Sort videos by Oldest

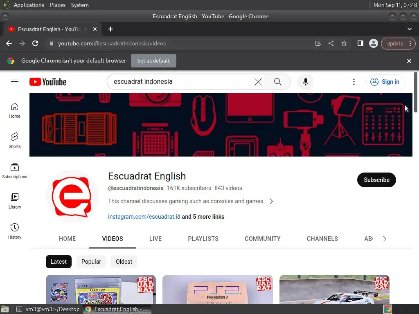[124, 262]
